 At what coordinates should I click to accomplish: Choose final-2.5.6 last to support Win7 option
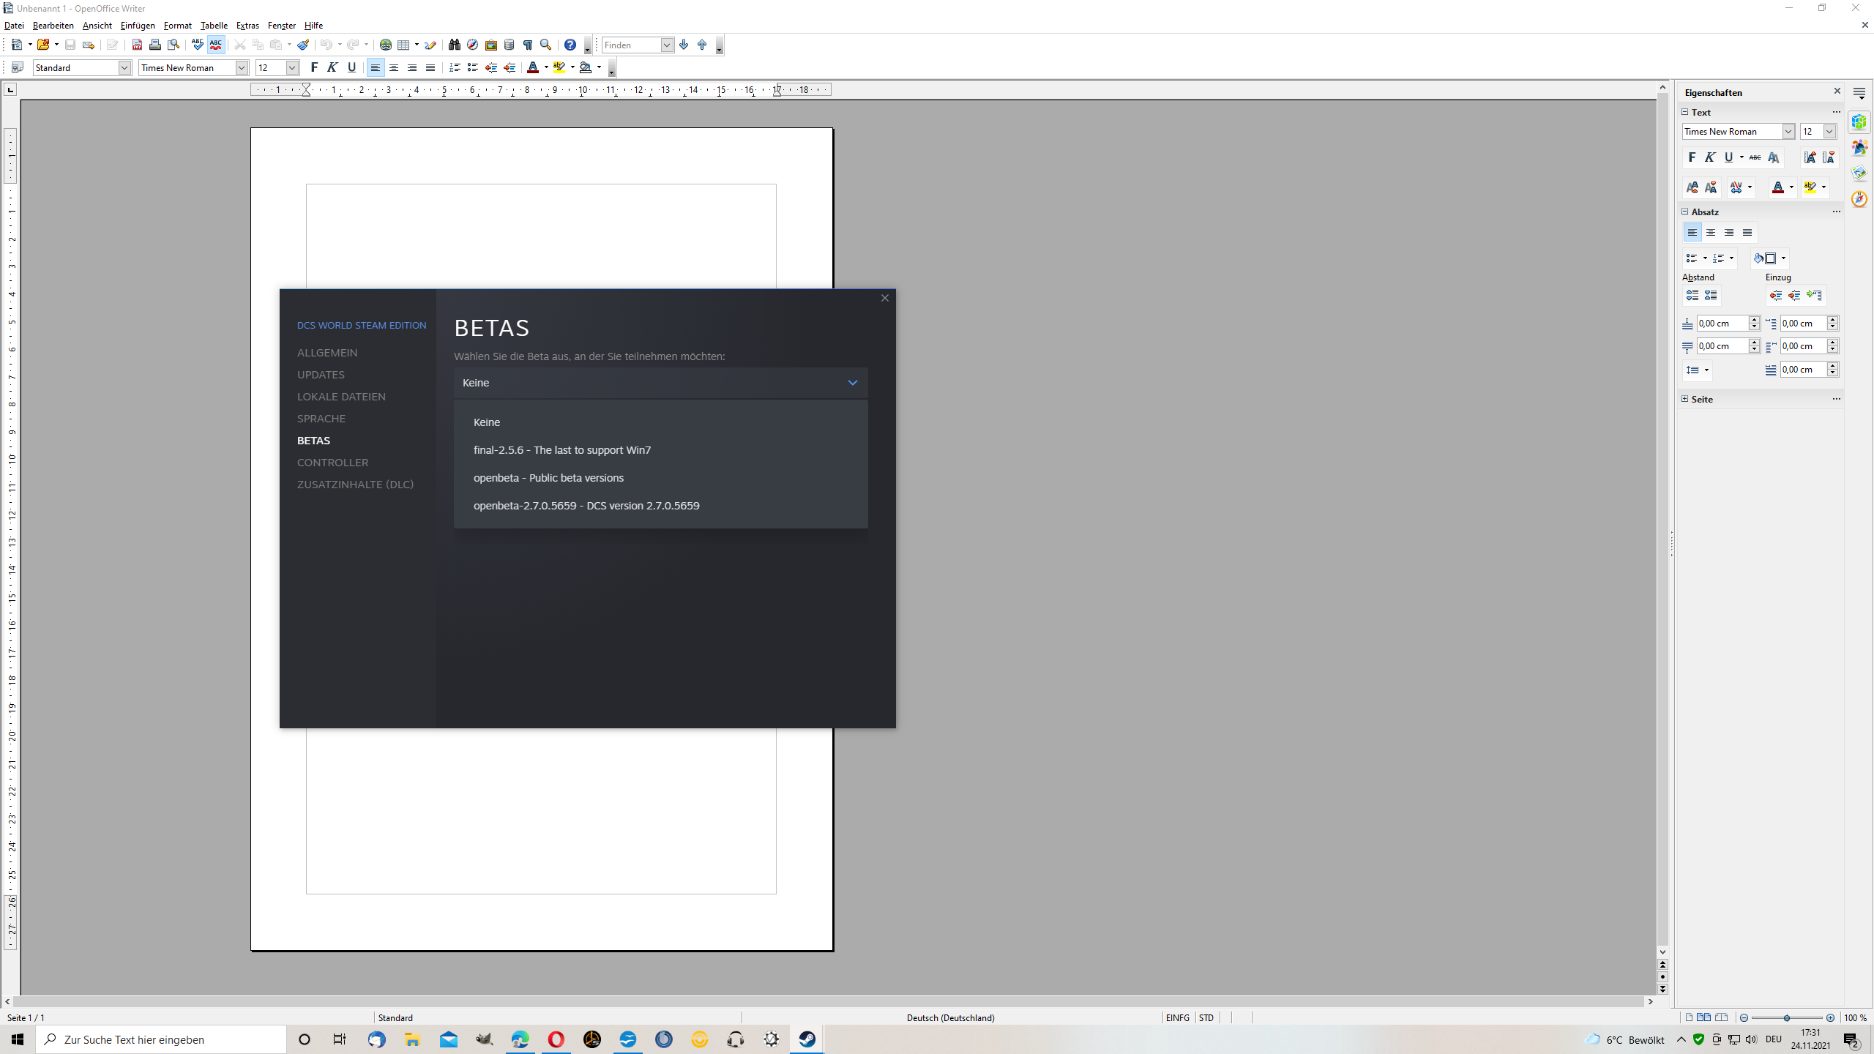click(660, 450)
